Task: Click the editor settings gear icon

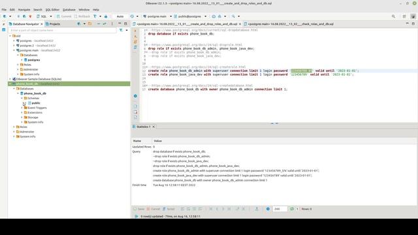Action: (x=135, y=96)
